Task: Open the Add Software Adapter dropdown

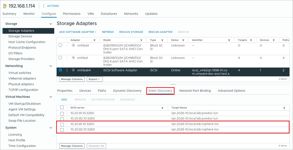Action: (x=78, y=32)
